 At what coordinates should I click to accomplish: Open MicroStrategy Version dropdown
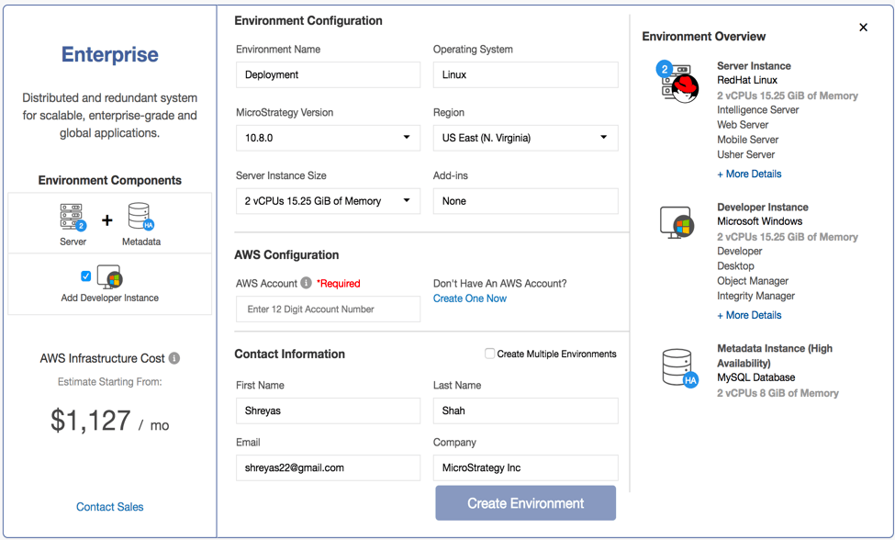coord(328,138)
